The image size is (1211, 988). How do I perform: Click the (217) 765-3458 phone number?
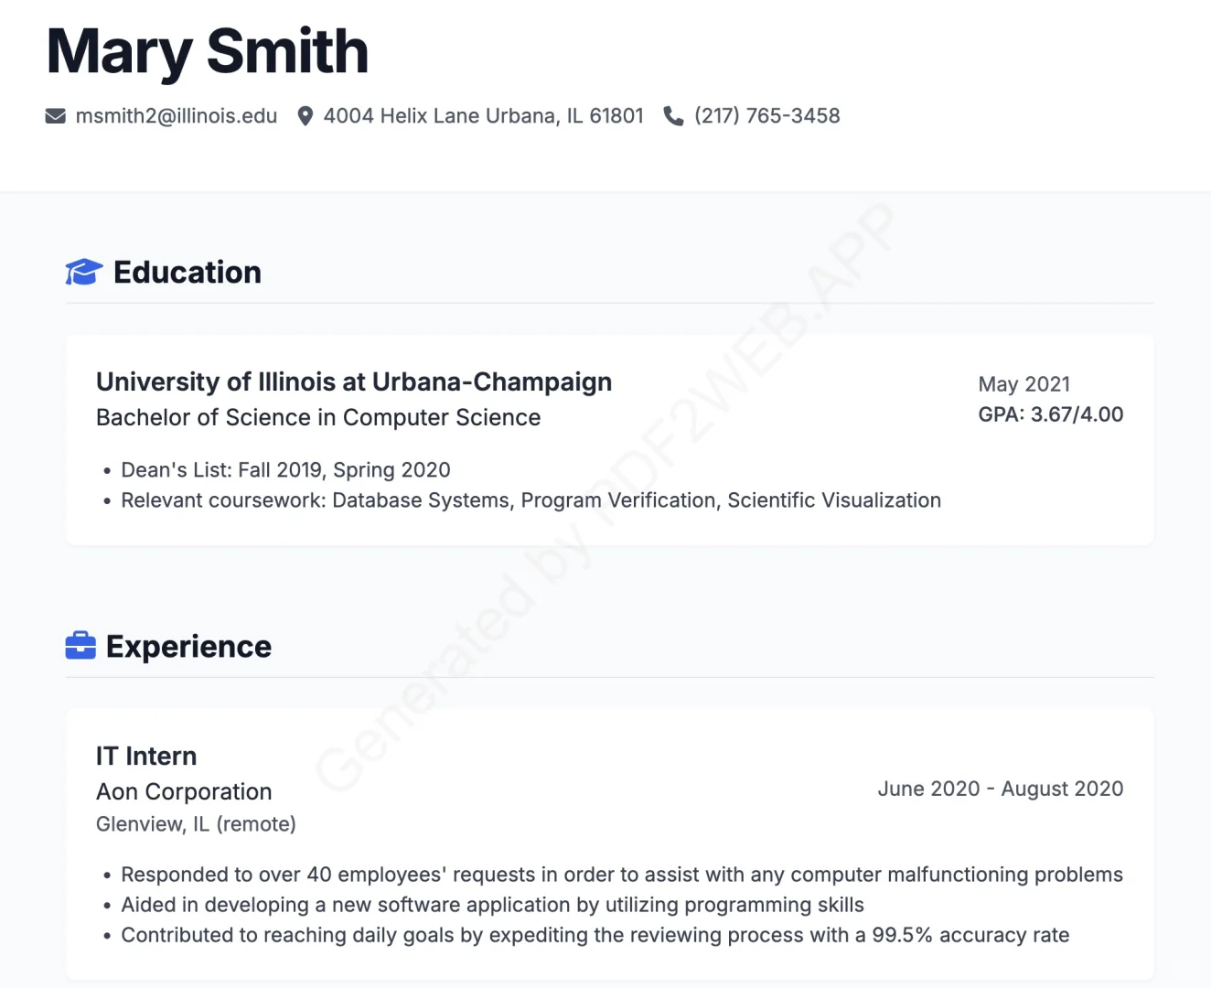[x=766, y=116]
